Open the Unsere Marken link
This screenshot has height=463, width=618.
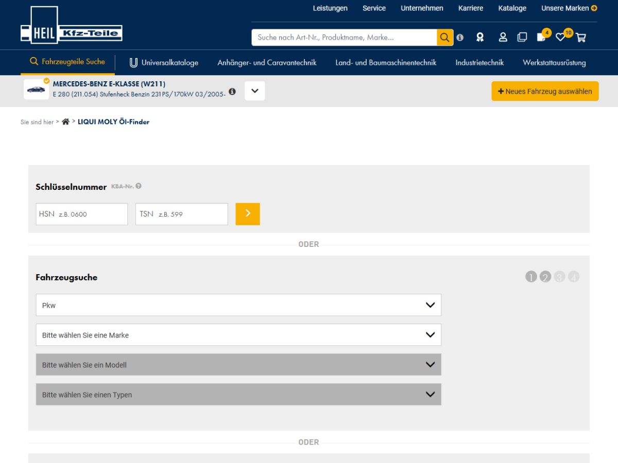(565, 8)
